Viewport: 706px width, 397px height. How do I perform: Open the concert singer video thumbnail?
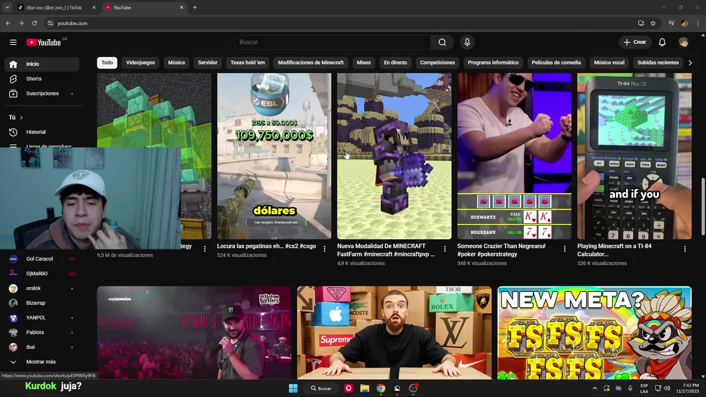194,332
